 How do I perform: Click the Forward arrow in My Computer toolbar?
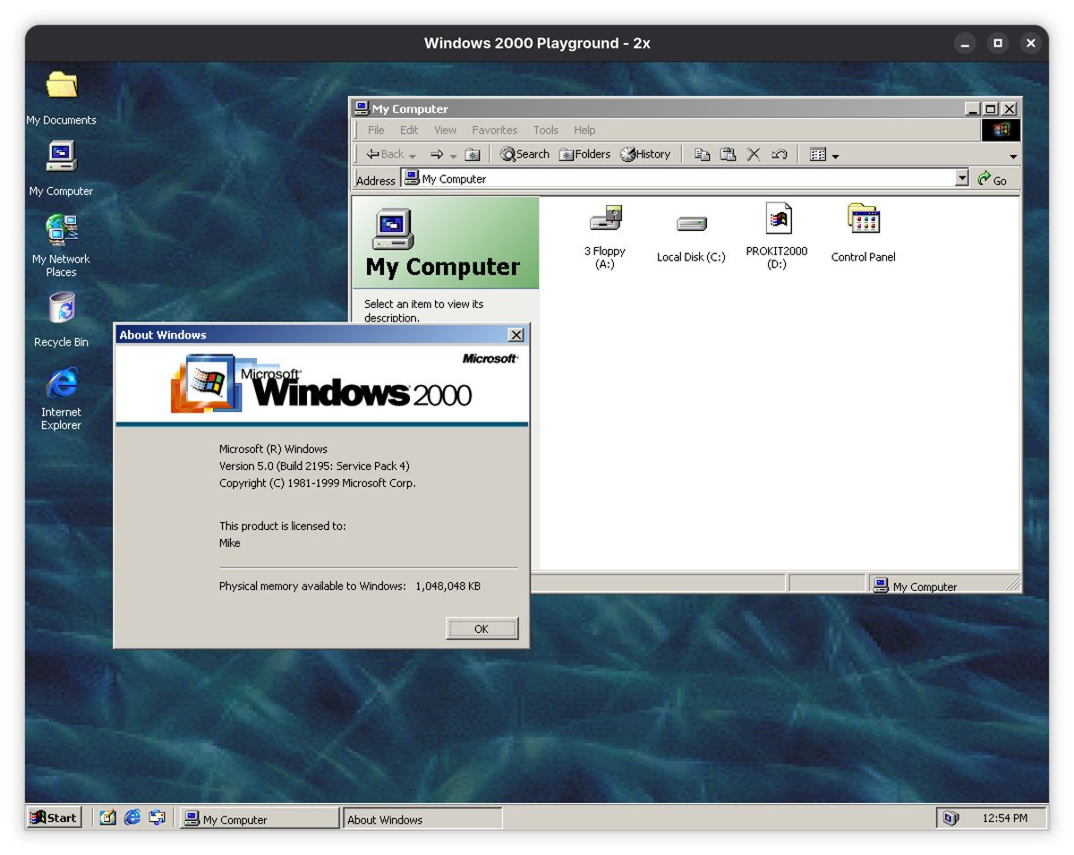(x=437, y=154)
